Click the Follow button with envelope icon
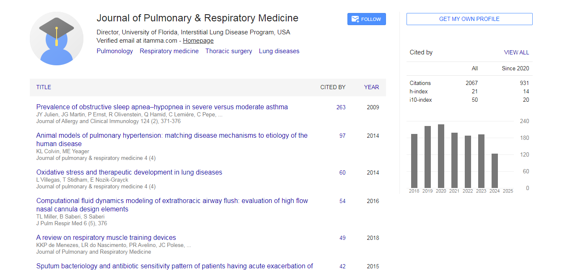 [366, 19]
